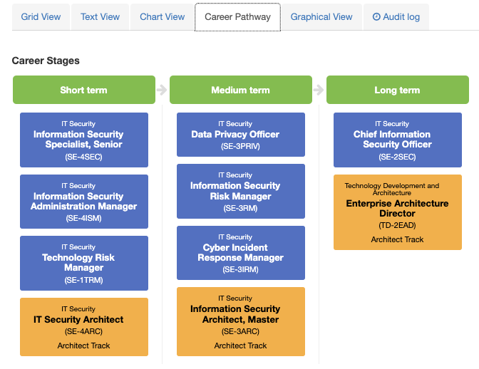
Task: Open the Graphical View tab
Action: [x=321, y=17]
